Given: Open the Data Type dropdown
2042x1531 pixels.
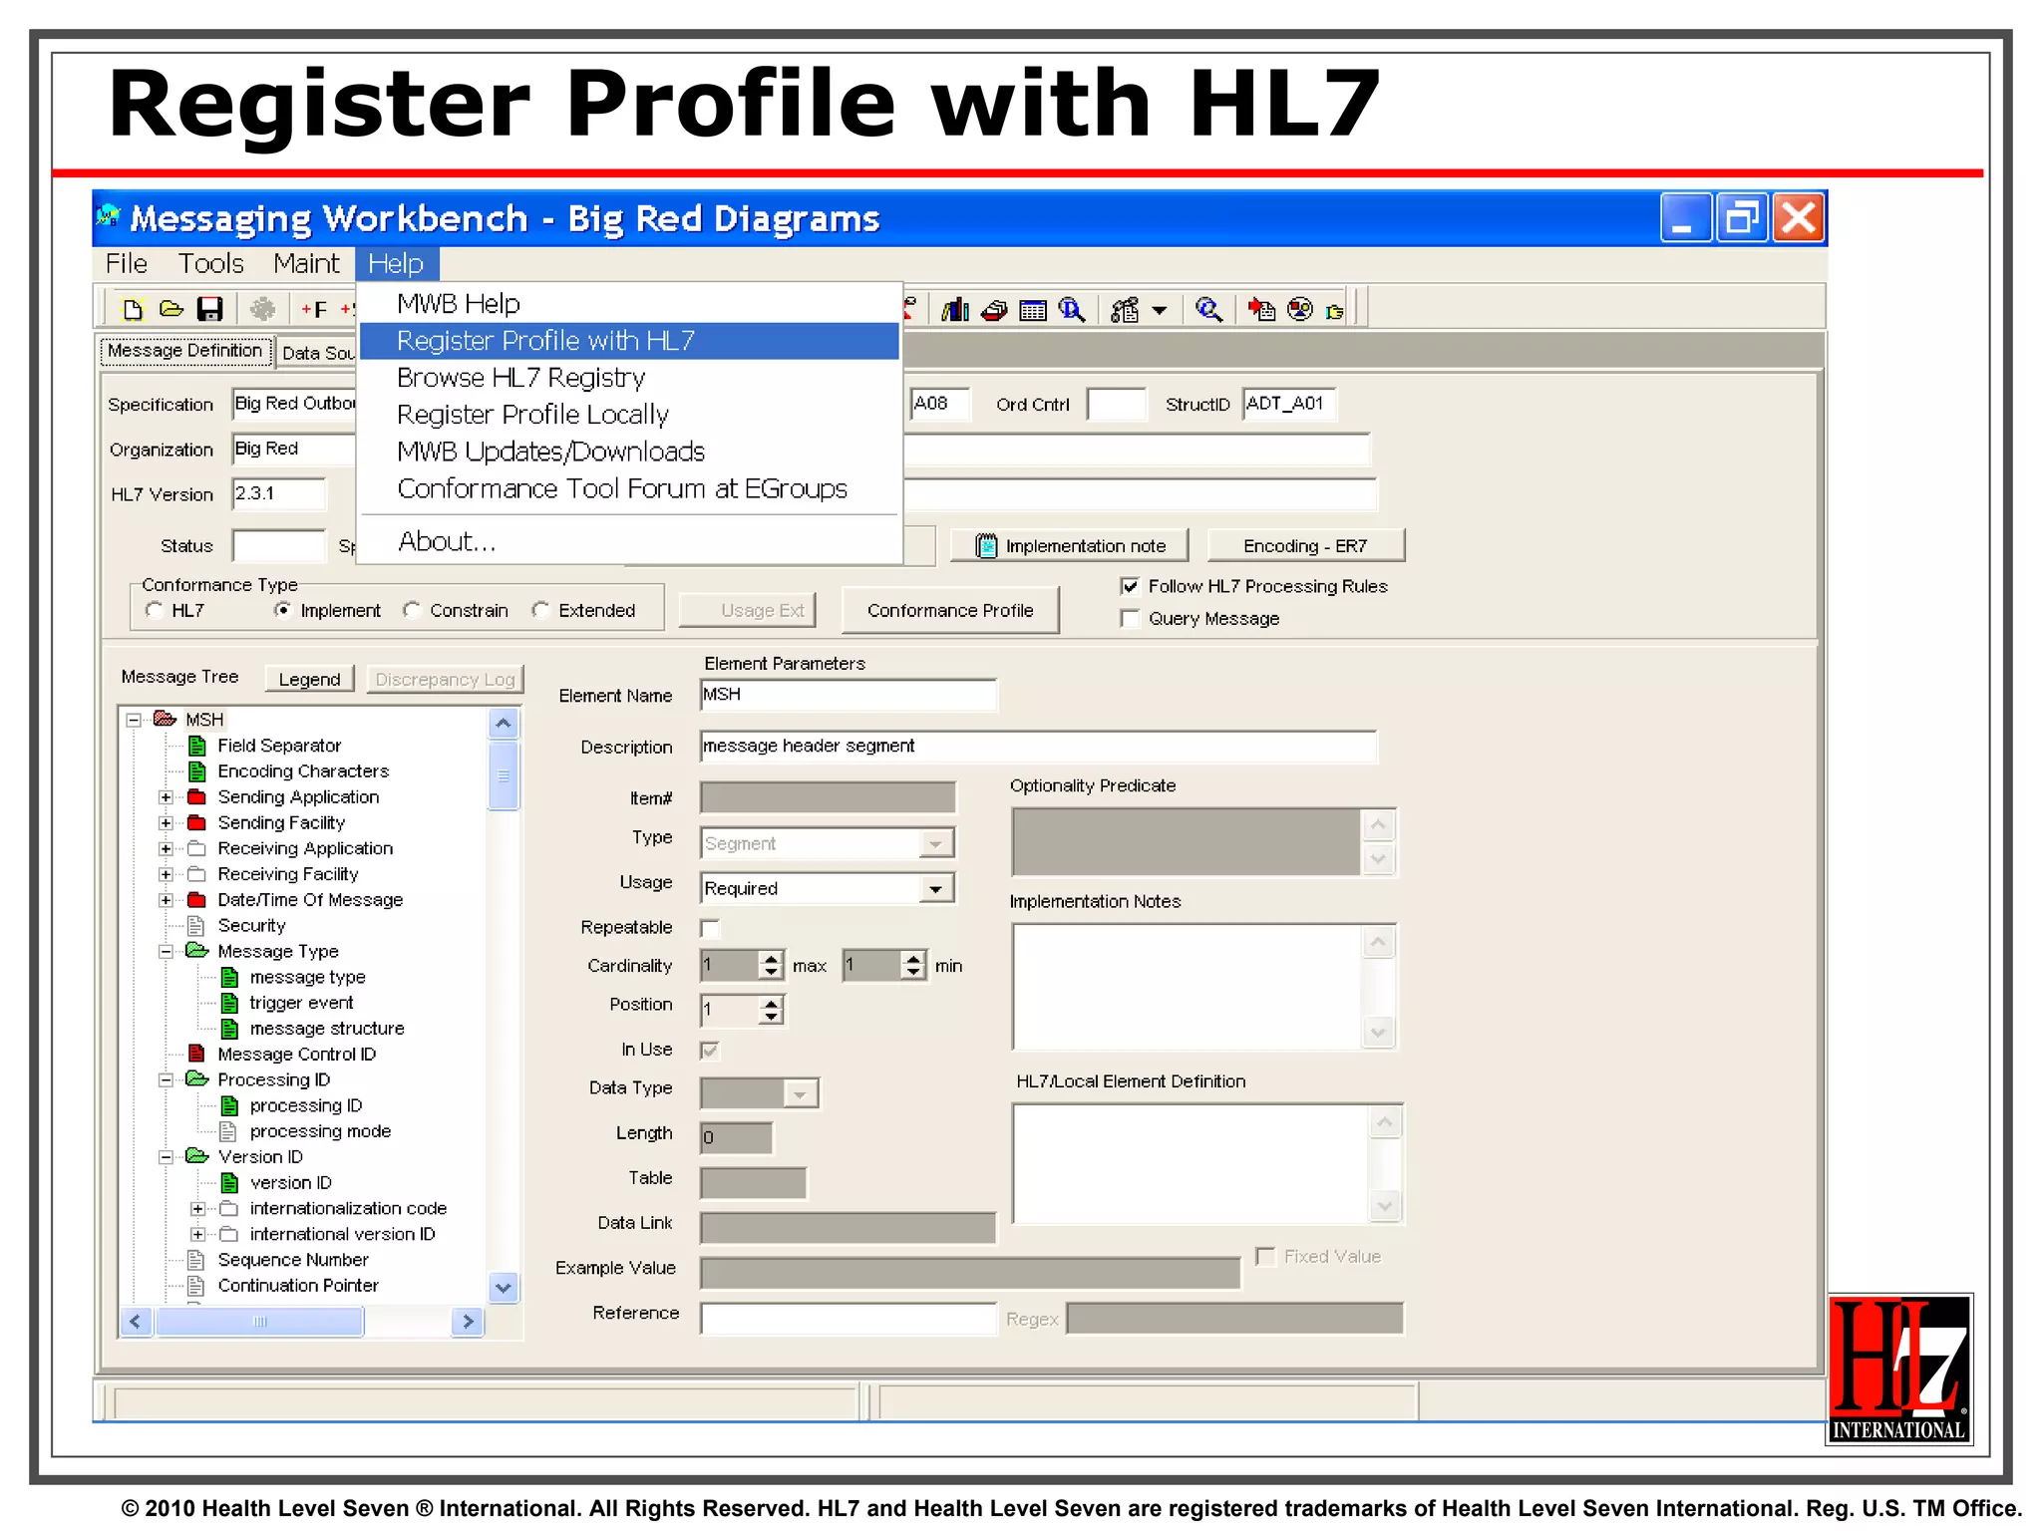Looking at the screenshot, I should click(800, 1094).
